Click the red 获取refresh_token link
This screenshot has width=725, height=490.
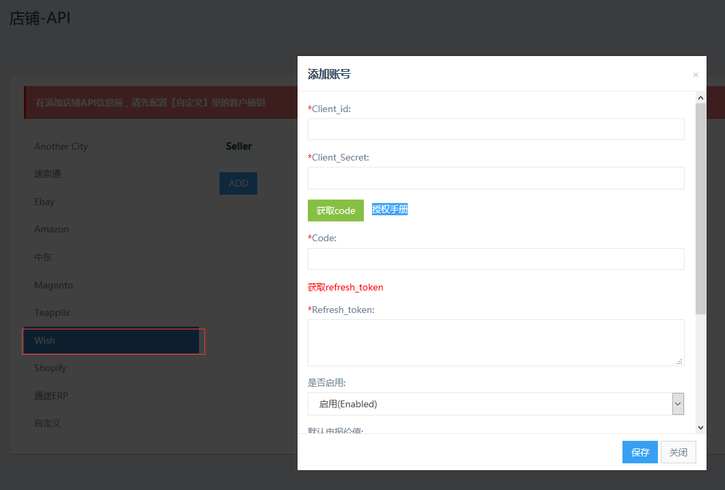point(345,287)
